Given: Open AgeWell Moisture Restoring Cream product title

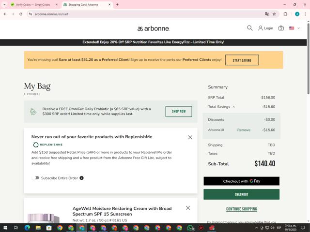Looking at the screenshot, I should (122, 211).
